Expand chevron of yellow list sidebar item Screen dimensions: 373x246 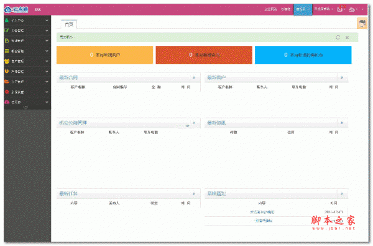coord(47,51)
